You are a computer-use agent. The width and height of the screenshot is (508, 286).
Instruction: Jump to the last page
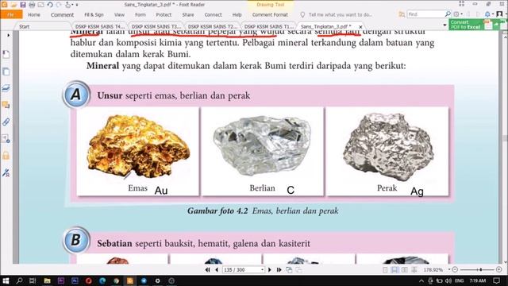pos(279,270)
